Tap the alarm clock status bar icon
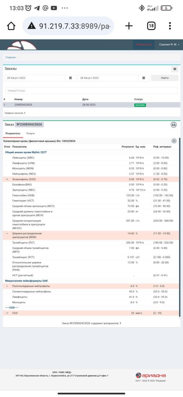This screenshot has width=183, height=397. click(x=28, y=8)
